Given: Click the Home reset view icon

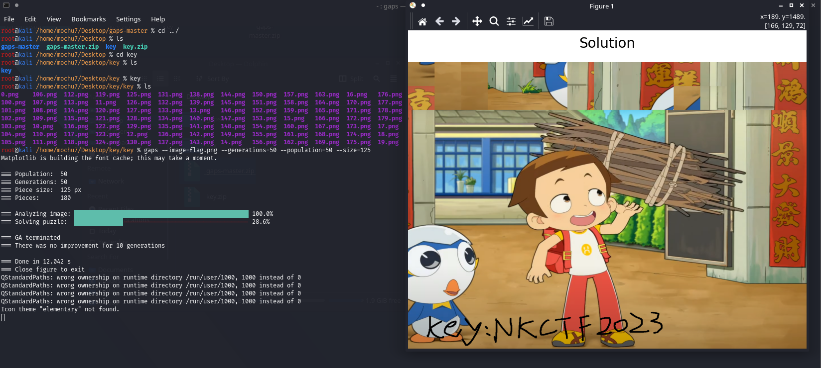Looking at the screenshot, I should (422, 21).
